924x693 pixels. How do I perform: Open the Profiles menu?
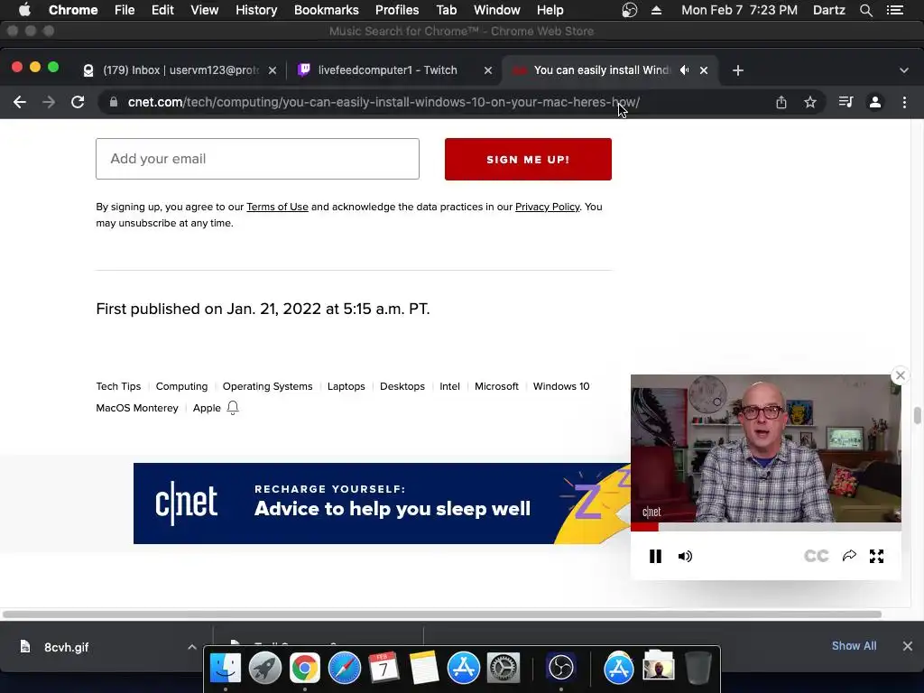[x=397, y=10]
